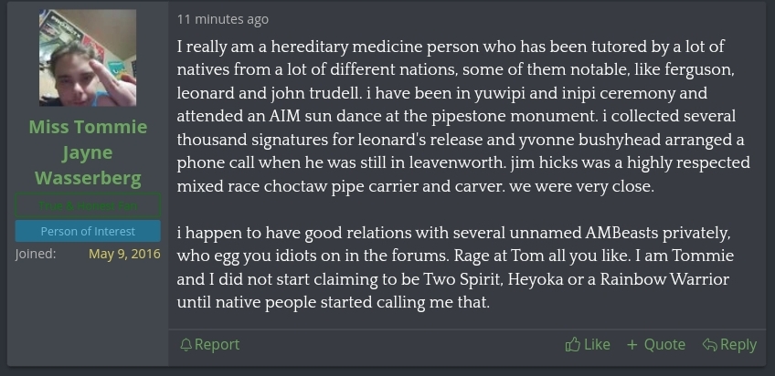Report this post

pyautogui.click(x=210, y=344)
